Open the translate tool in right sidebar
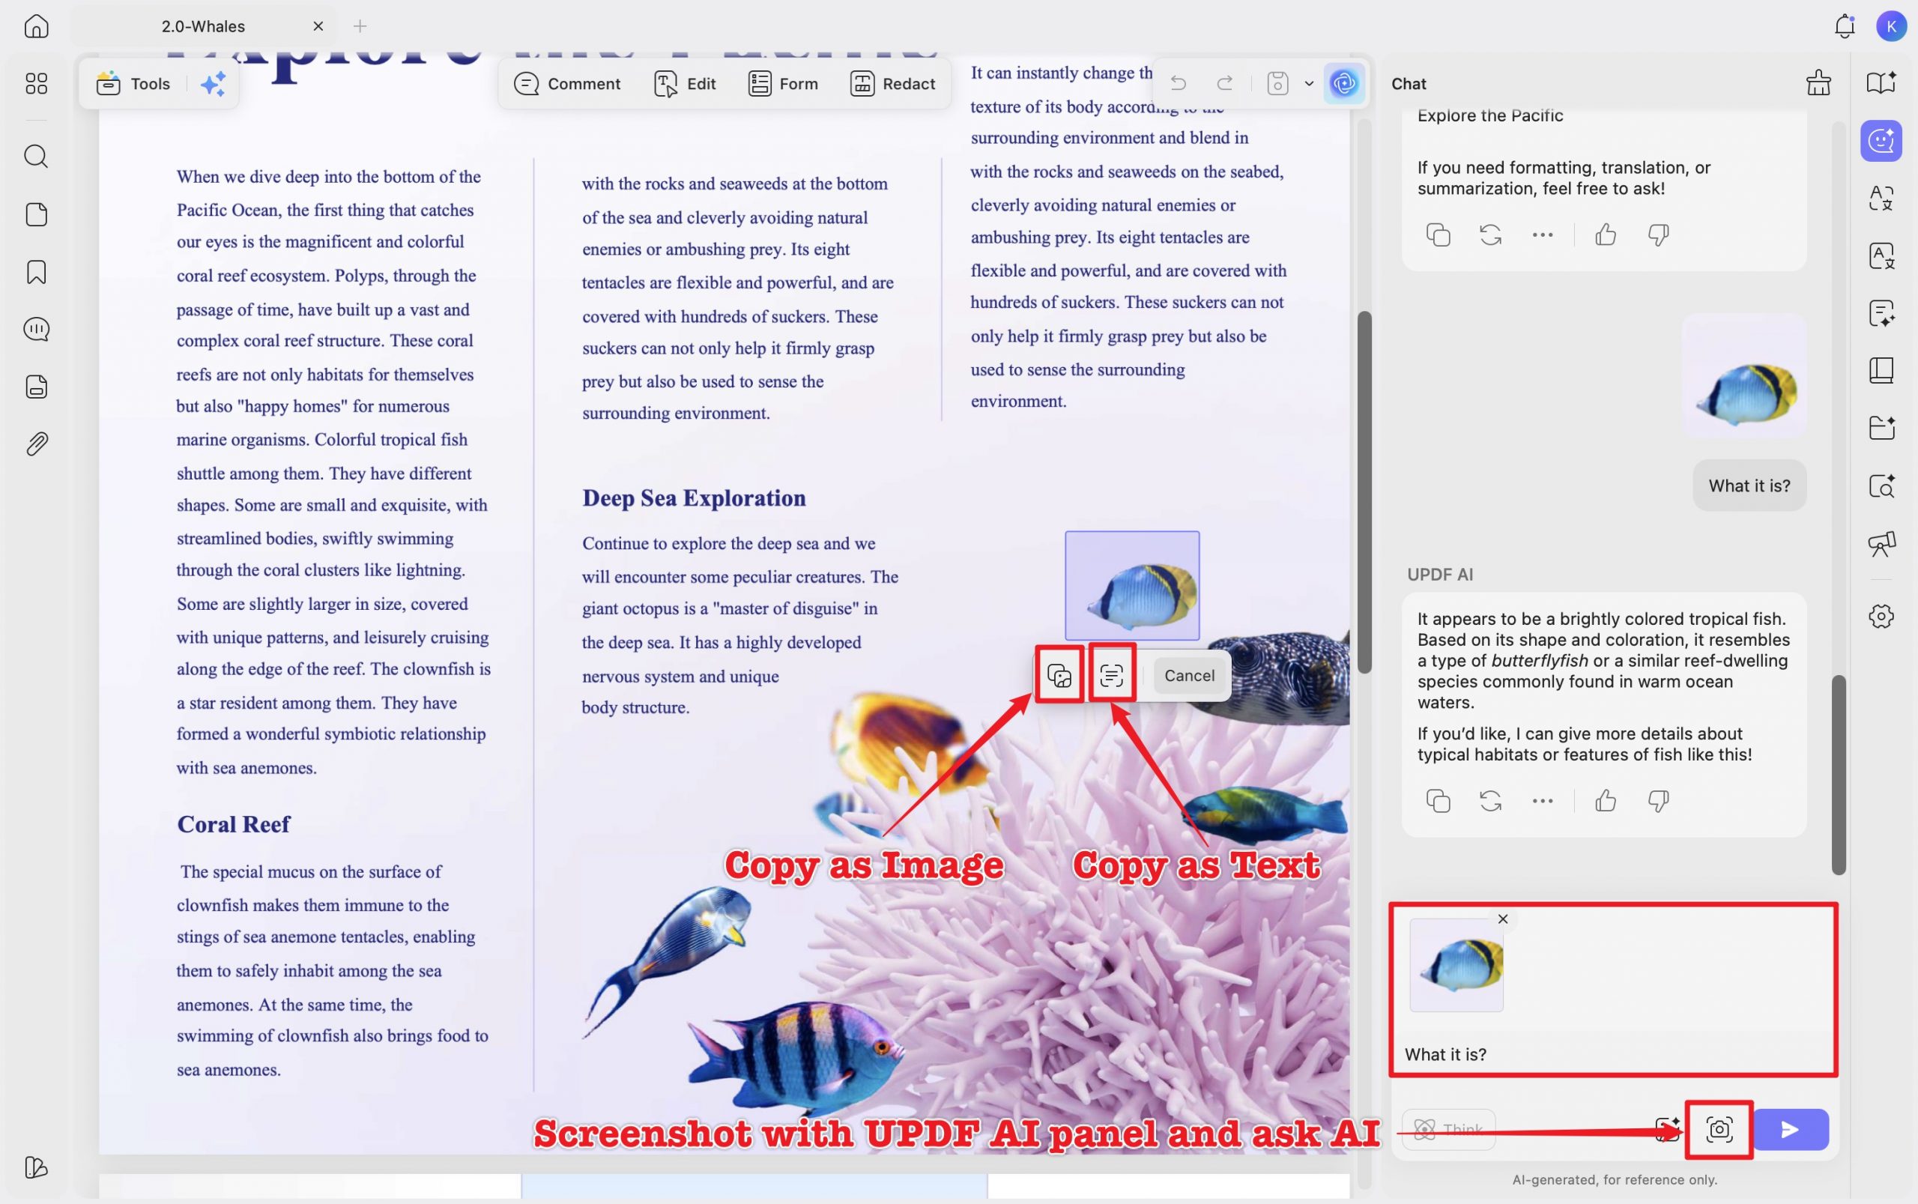Image resolution: width=1918 pixels, height=1204 pixels. (x=1881, y=198)
